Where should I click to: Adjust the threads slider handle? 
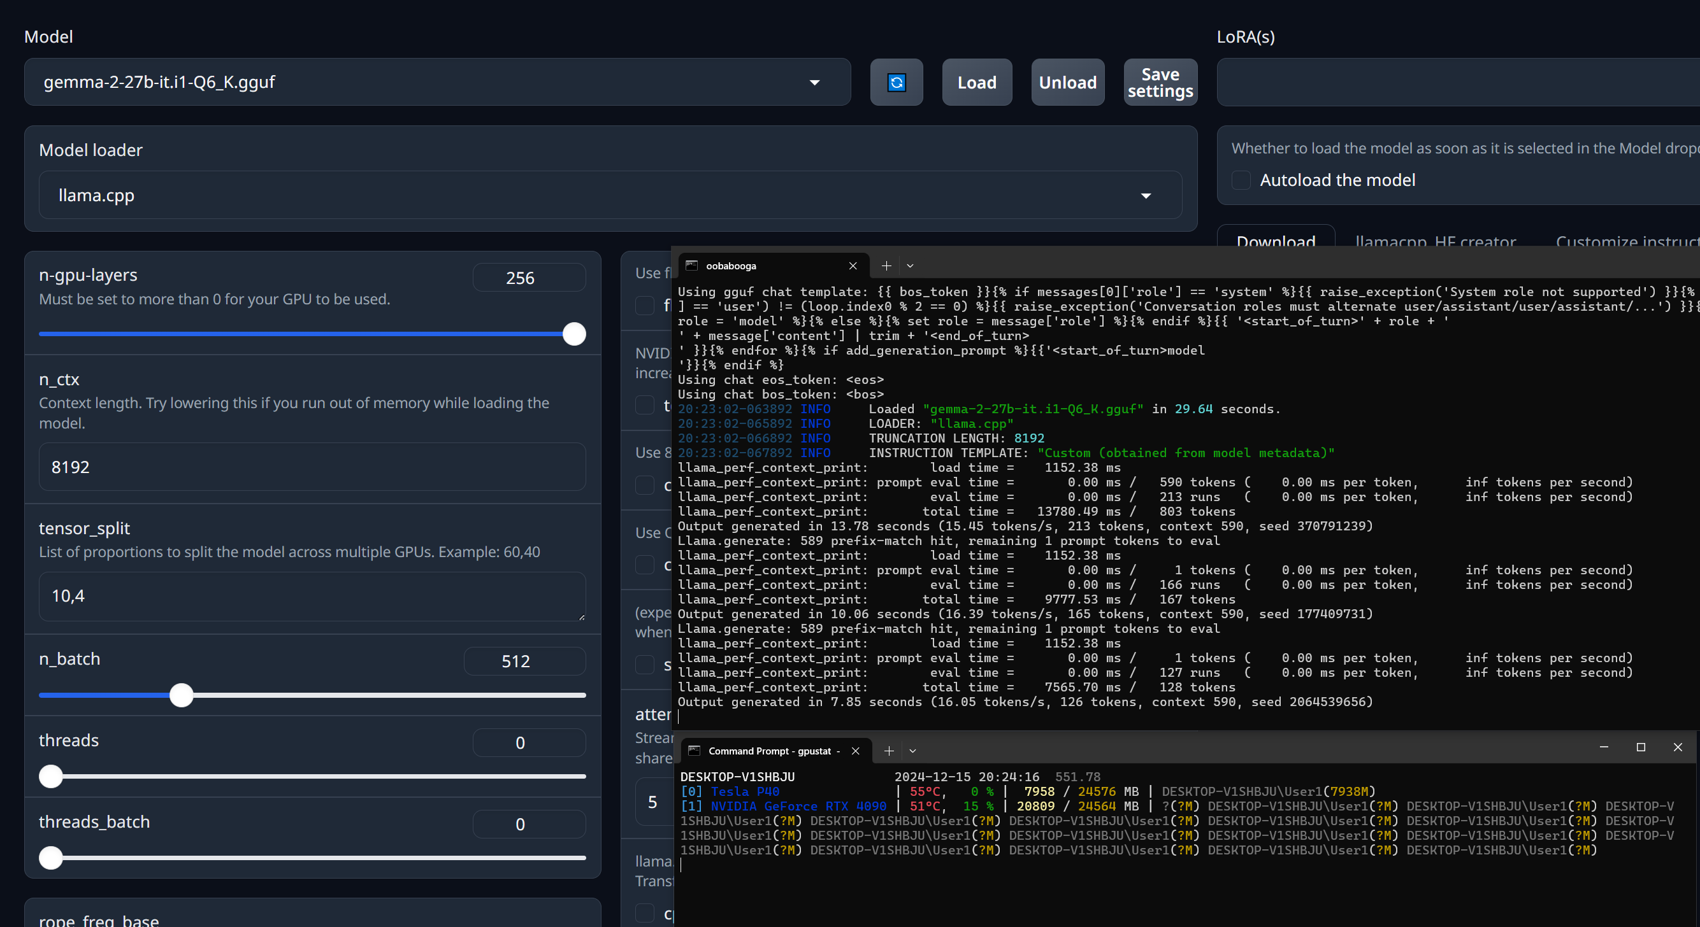pyautogui.click(x=51, y=777)
